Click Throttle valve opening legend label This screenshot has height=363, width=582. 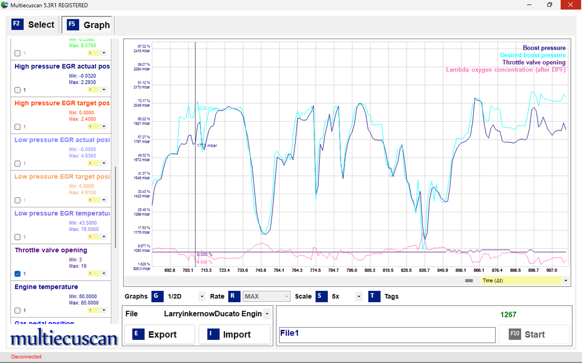pyautogui.click(x=534, y=62)
